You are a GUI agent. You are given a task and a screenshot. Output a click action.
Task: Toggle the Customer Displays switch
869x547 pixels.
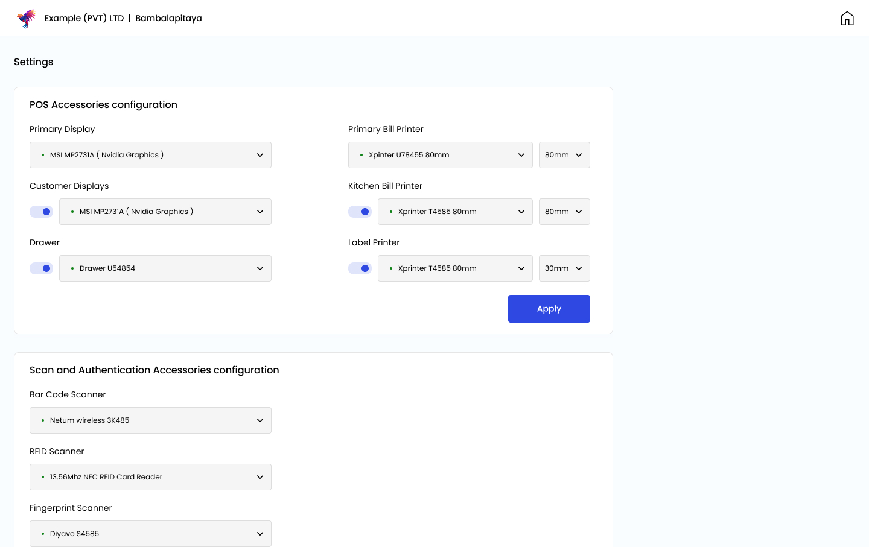pos(42,212)
